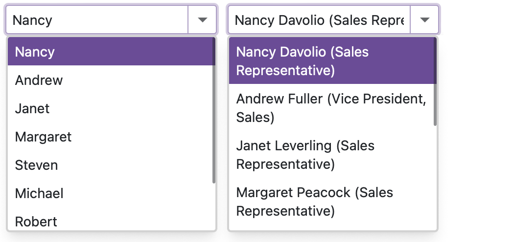Click the first-name list scrollbar

[214, 111]
